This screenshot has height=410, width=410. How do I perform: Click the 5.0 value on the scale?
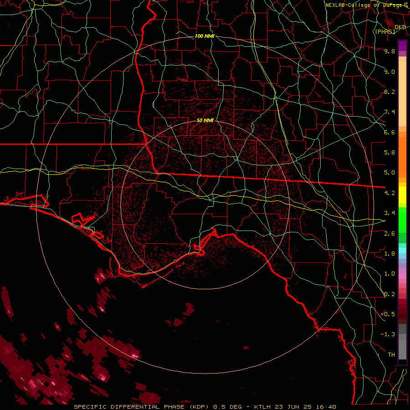(389, 173)
